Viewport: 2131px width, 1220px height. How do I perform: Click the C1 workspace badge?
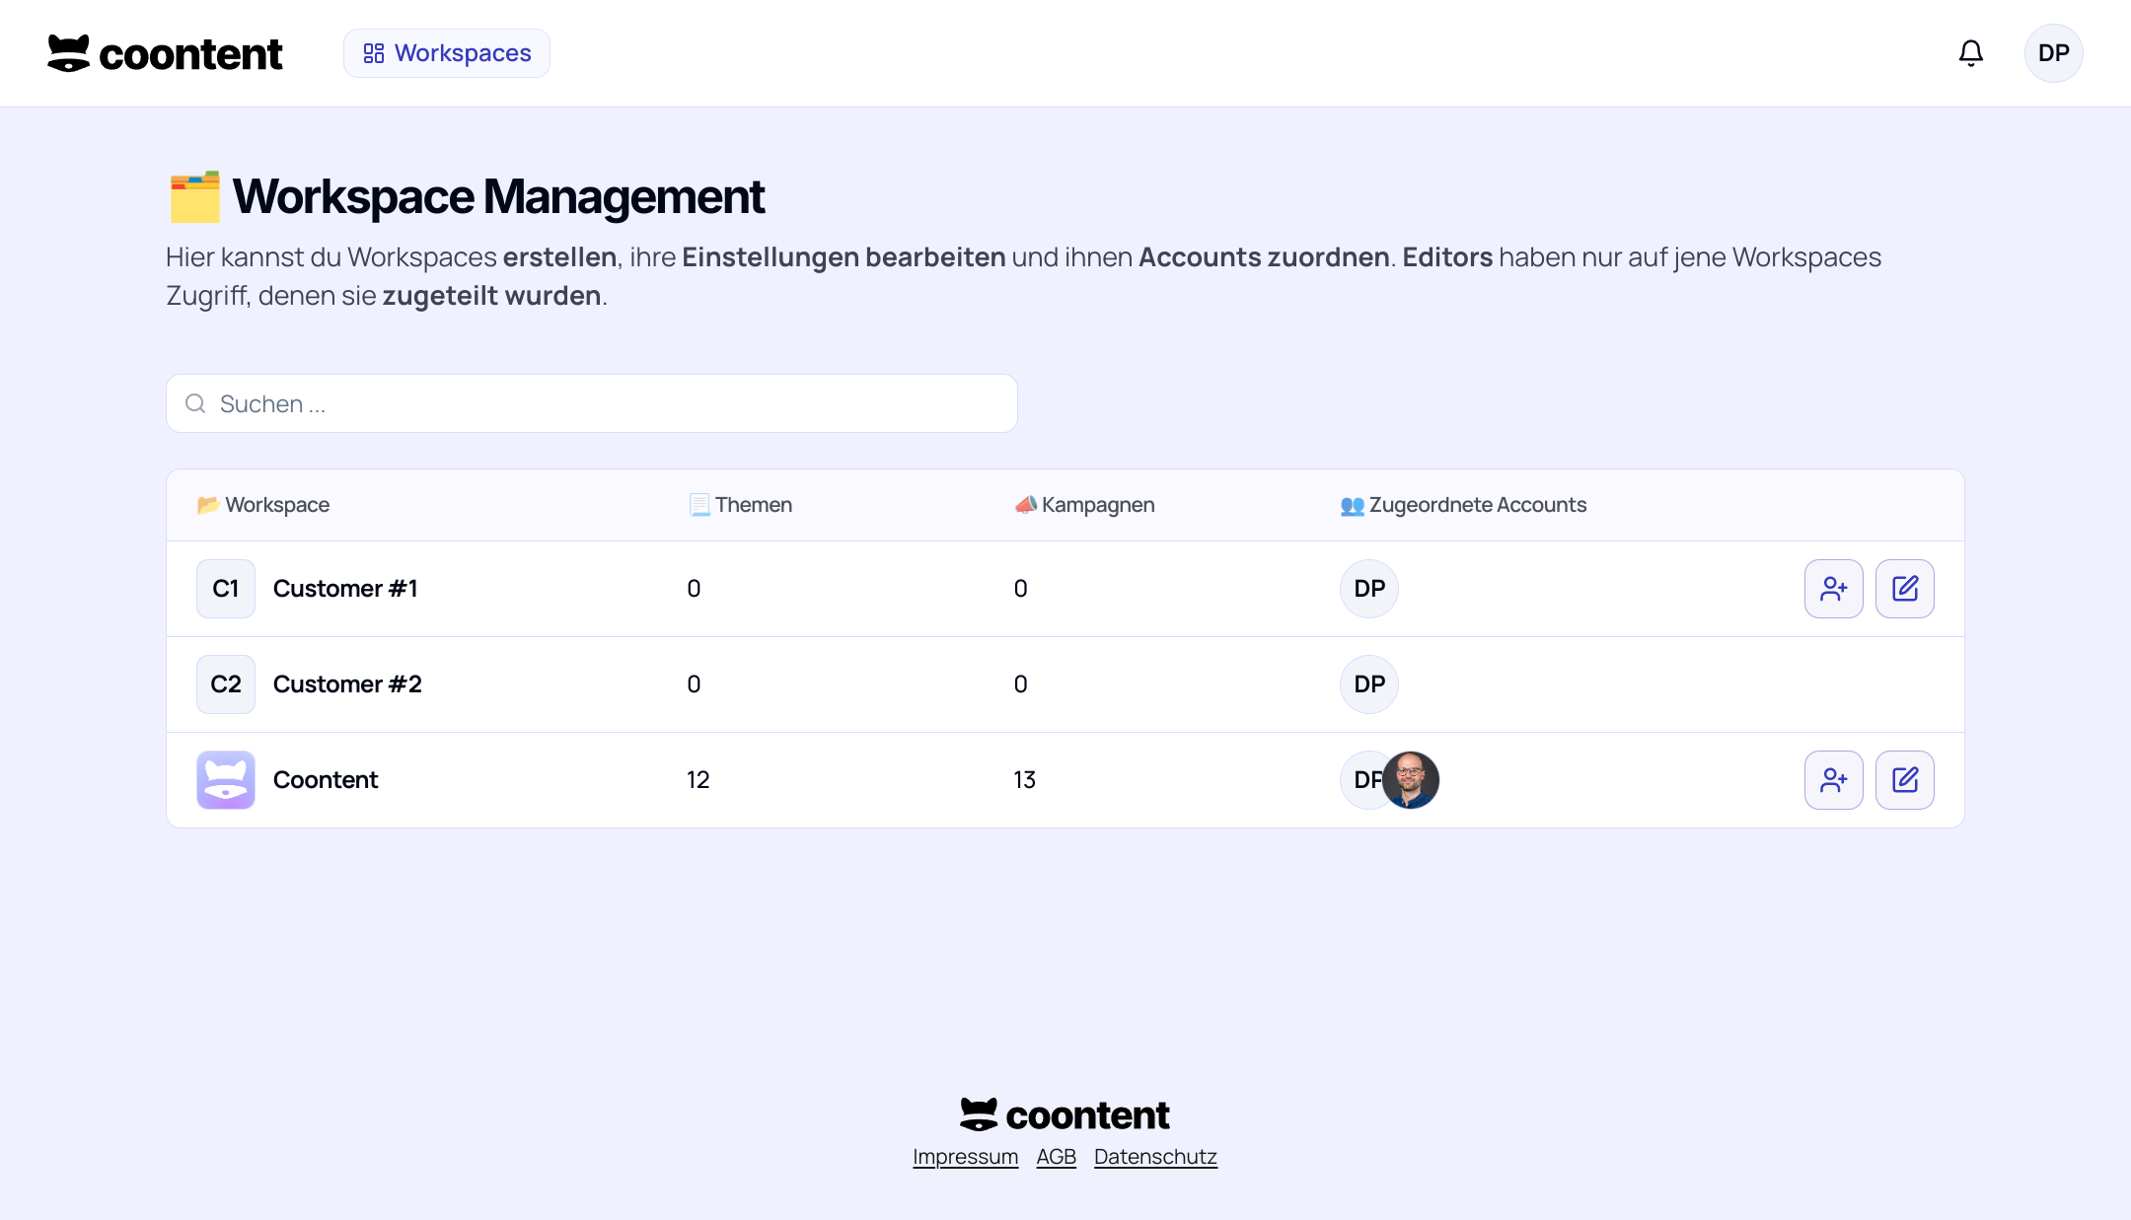coord(226,589)
